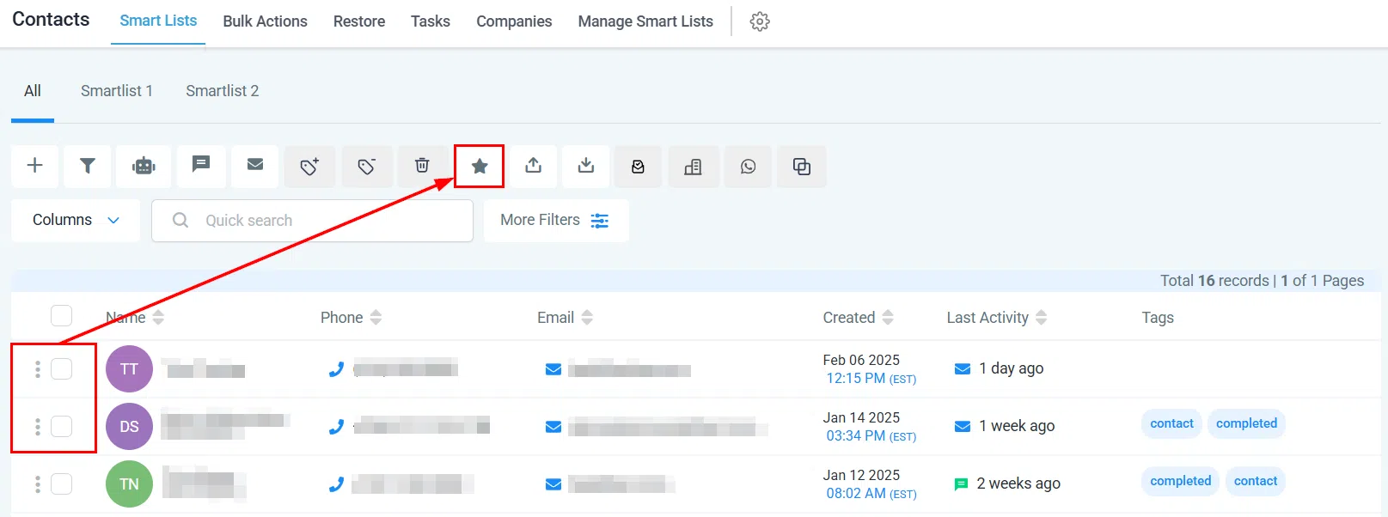Sort by Name column arrows
1388x517 pixels.
tap(158, 318)
